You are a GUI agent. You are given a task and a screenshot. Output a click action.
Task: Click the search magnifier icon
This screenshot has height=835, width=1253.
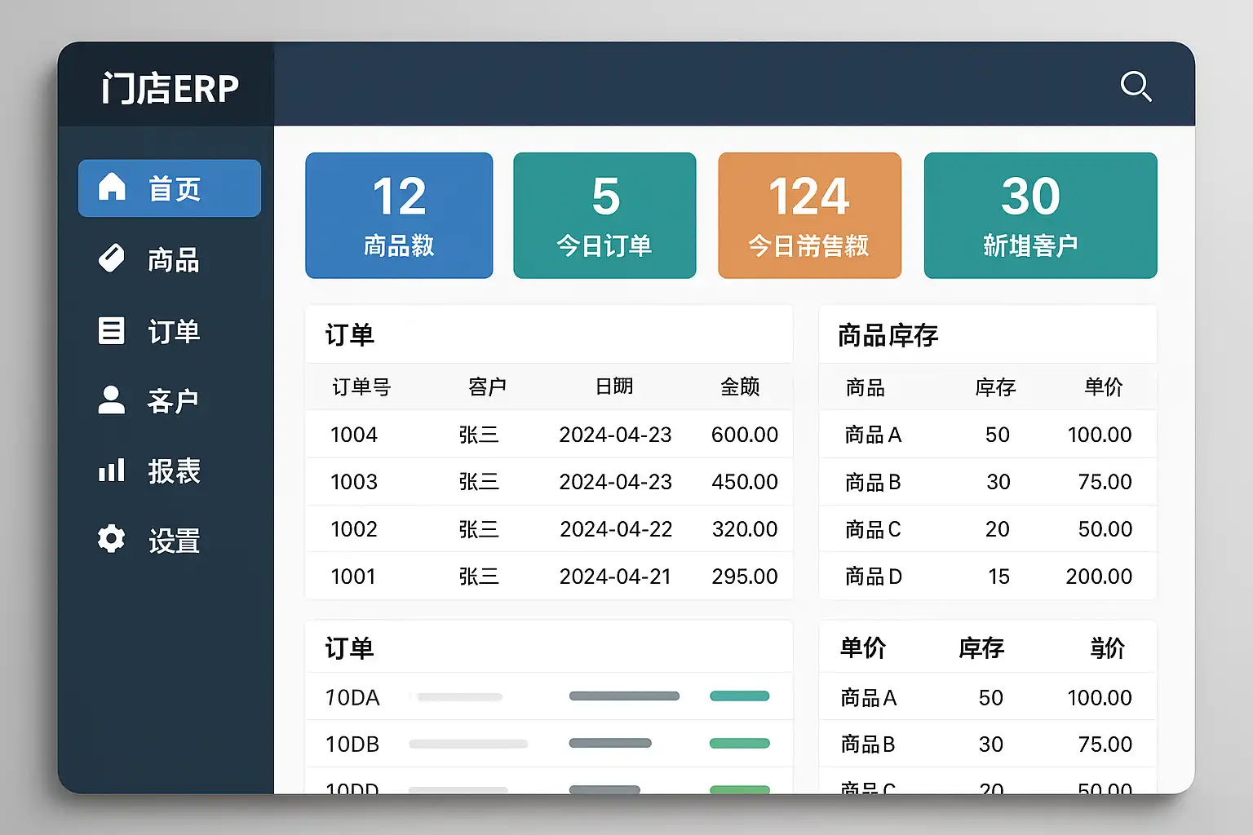click(1136, 86)
